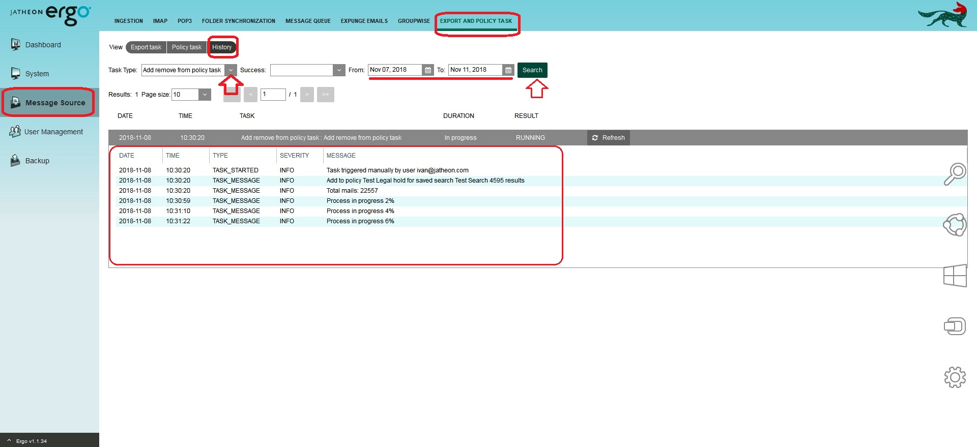Select Export and Policy Task tab
This screenshot has width=977, height=447.
pyautogui.click(x=476, y=21)
